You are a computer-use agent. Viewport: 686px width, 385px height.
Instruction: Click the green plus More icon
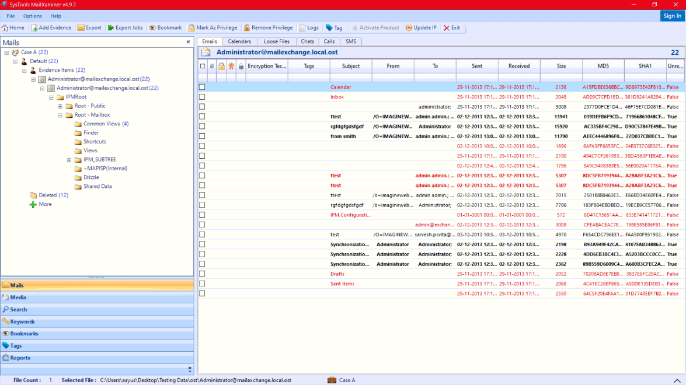pos(33,204)
